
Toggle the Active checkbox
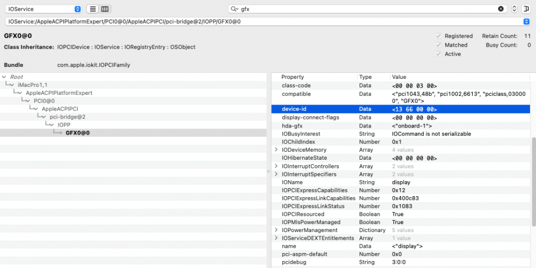pos(438,54)
